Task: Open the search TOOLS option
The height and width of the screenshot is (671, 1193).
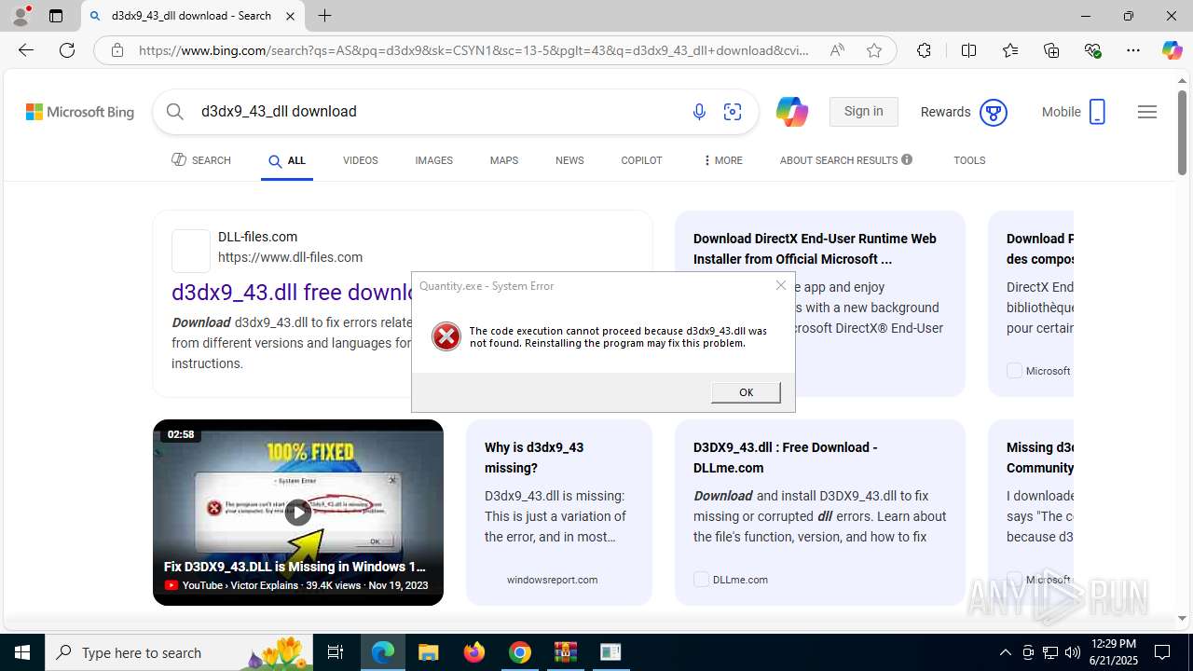Action: coord(969,160)
